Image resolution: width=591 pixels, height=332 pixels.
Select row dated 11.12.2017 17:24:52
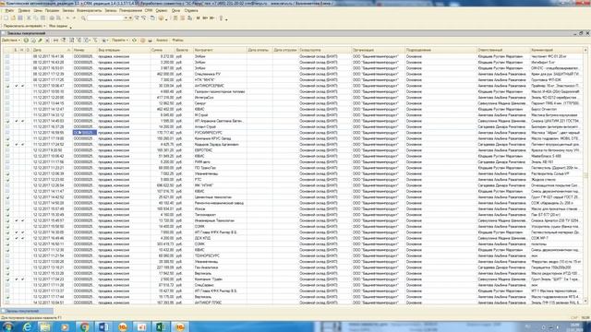(294, 144)
